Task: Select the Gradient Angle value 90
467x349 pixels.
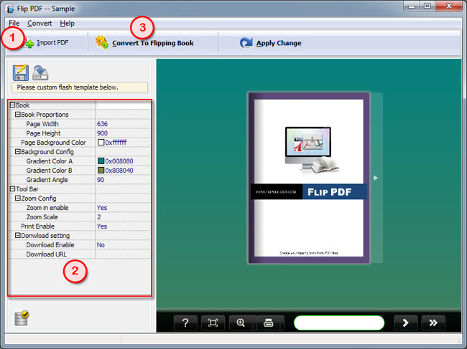Action: (101, 180)
